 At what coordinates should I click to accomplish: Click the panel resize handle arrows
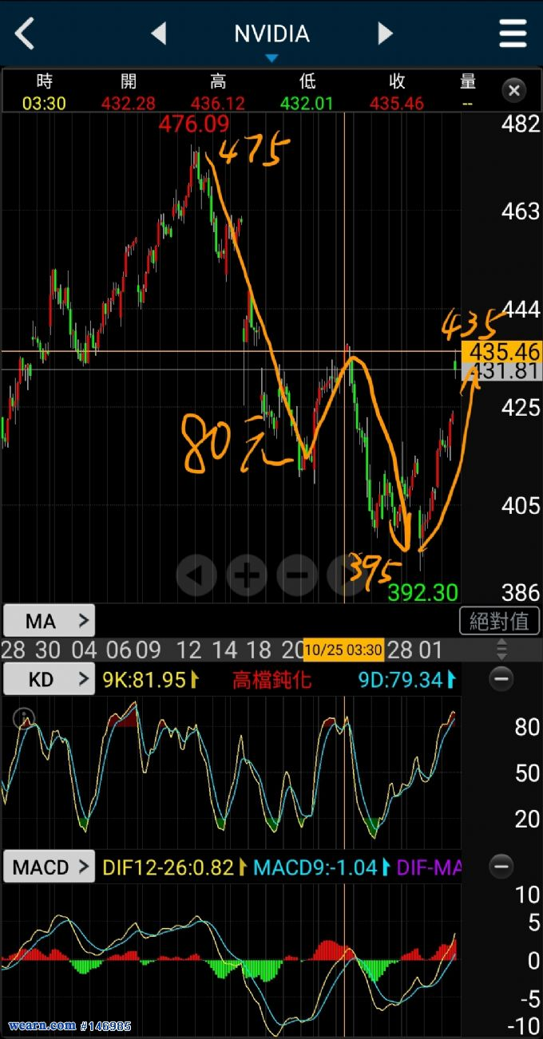point(501,649)
